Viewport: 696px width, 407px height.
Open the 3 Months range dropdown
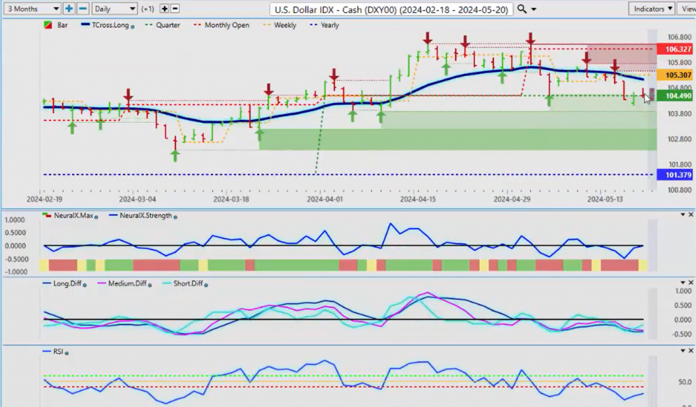pos(31,9)
